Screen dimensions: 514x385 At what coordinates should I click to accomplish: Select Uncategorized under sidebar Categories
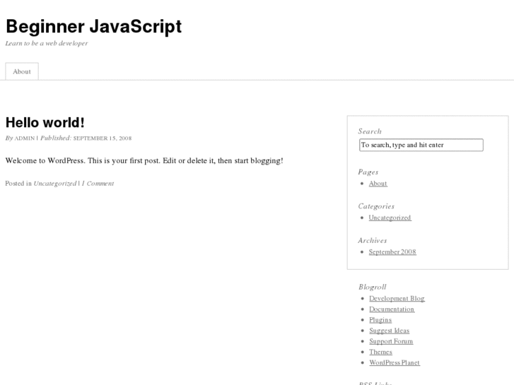tap(390, 218)
